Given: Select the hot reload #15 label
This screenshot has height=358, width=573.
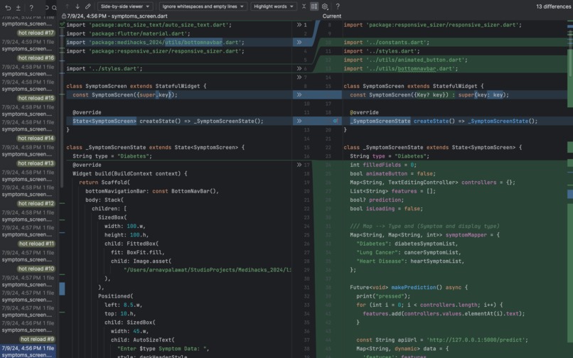Looking at the screenshot, I should [x=36, y=98].
